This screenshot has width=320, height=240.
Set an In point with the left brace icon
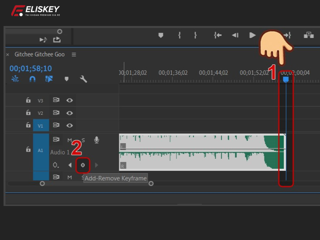(x=179, y=35)
